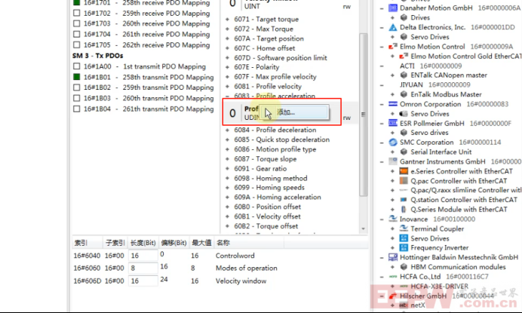Expand the 6071 Target torque object

(227, 20)
